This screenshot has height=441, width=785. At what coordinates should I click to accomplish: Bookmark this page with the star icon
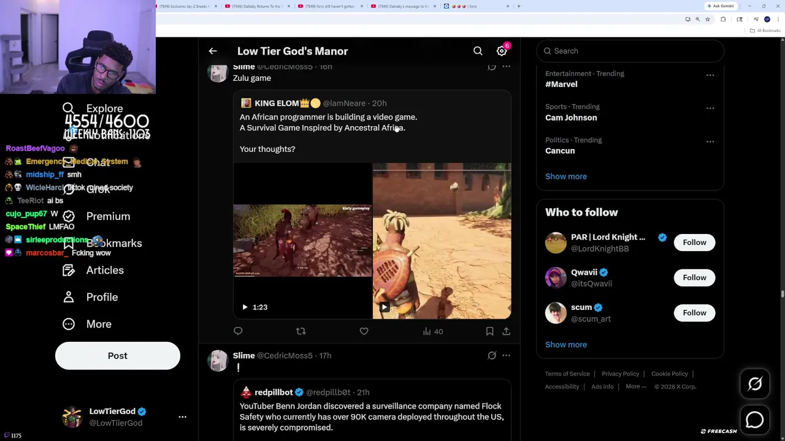pyautogui.click(x=707, y=19)
